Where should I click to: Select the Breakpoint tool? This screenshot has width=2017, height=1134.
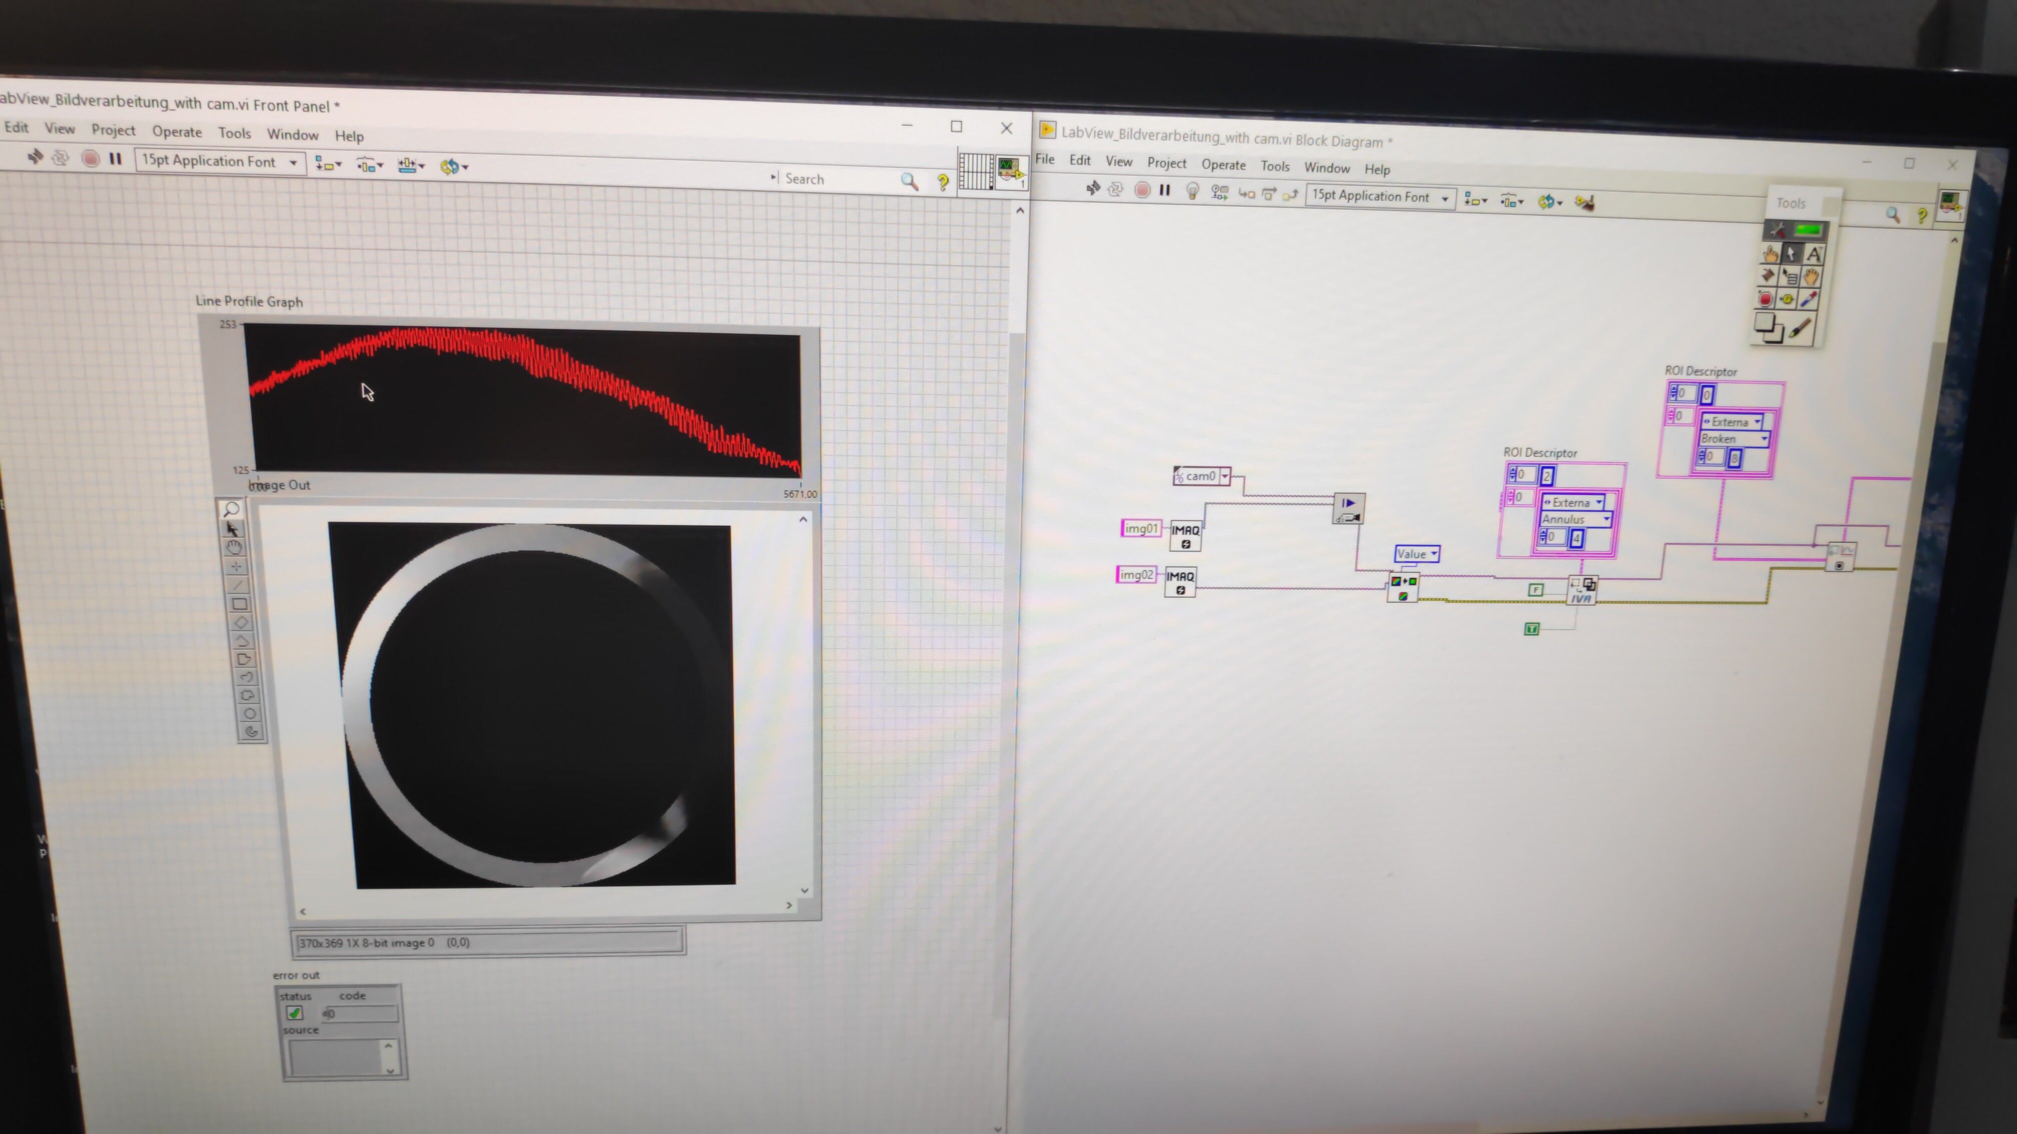(x=1765, y=299)
